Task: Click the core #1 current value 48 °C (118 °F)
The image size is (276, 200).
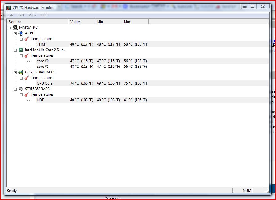Action: click(82, 67)
